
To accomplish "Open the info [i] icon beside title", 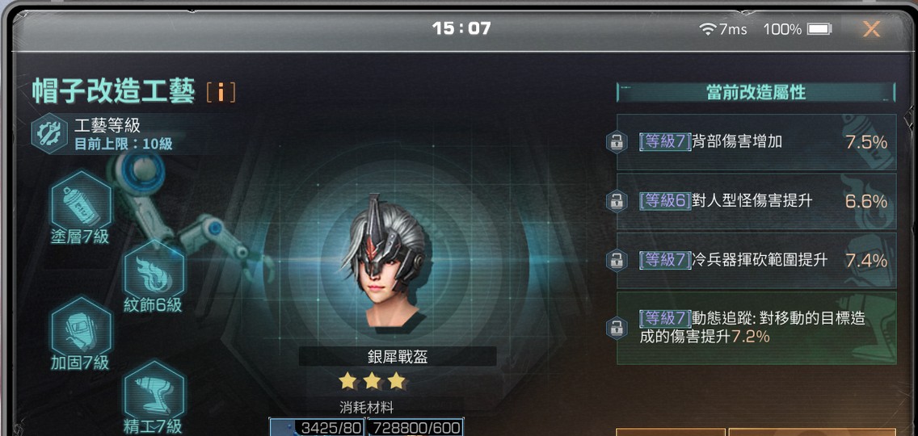I will [x=221, y=93].
